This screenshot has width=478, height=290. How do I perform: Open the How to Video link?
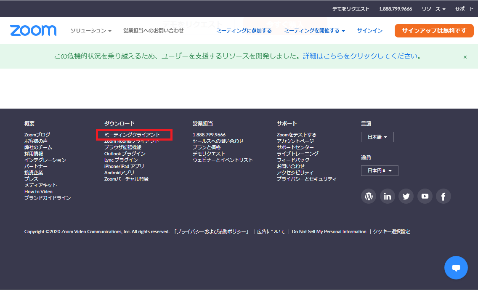tap(38, 192)
